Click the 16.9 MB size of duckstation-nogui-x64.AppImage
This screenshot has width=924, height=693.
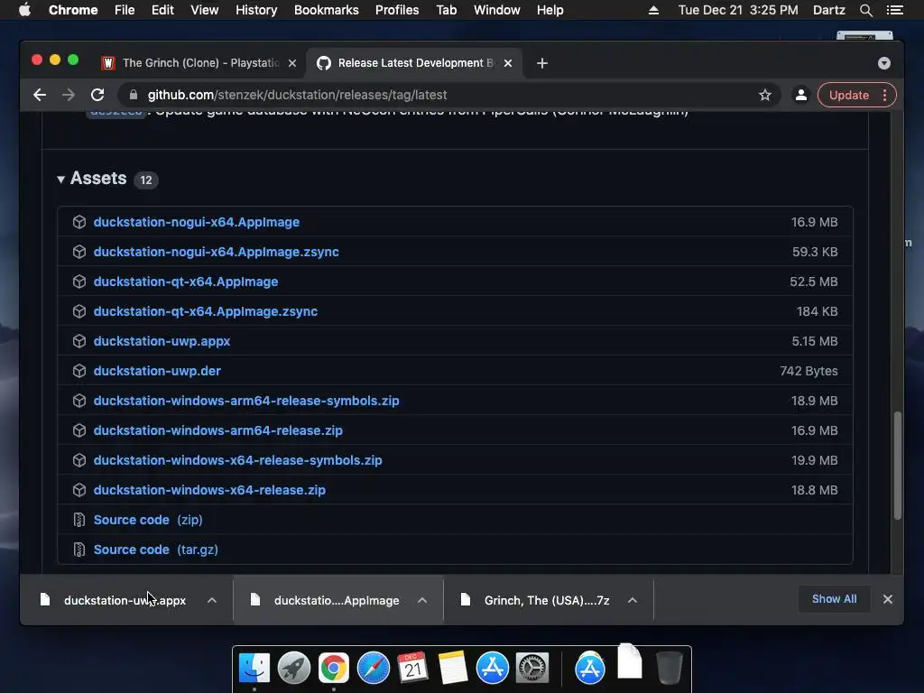[815, 222]
